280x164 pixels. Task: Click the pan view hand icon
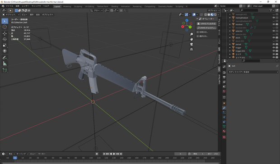(191, 39)
